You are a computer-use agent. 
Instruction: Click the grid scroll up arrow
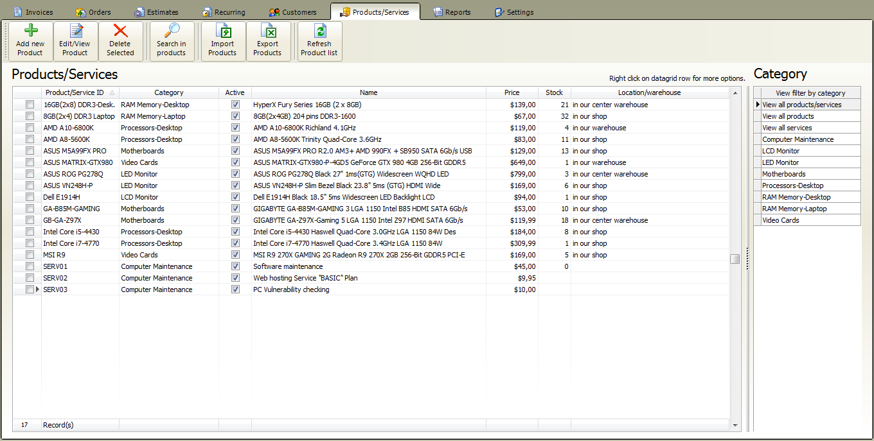(735, 92)
